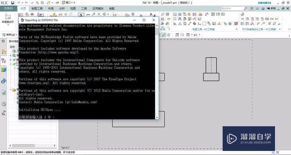Viewport: 291px width, 155px height.
Task: Switch to the 工具 tools tab
Action: coord(84,8)
